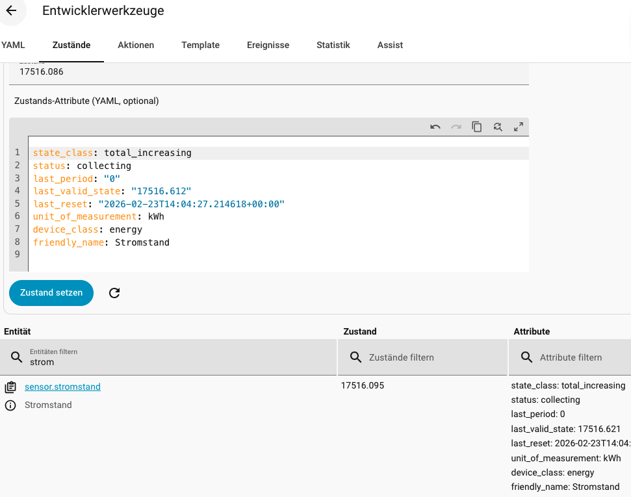Click the redo icon in the YAML editor toolbar

pyautogui.click(x=456, y=127)
